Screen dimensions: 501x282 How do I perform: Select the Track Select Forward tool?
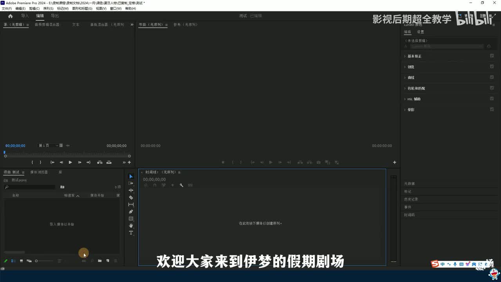[x=131, y=183]
